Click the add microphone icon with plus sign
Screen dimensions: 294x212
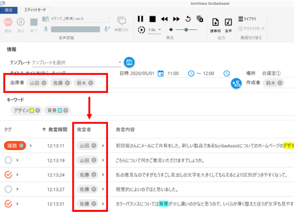click(x=107, y=29)
